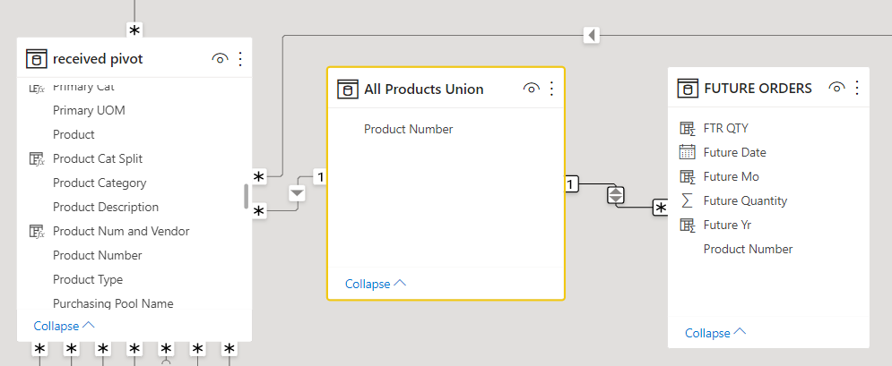Collapse the All Products Union table card

point(376,283)
